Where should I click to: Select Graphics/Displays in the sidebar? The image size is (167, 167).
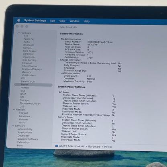click(x=32, y=69)
